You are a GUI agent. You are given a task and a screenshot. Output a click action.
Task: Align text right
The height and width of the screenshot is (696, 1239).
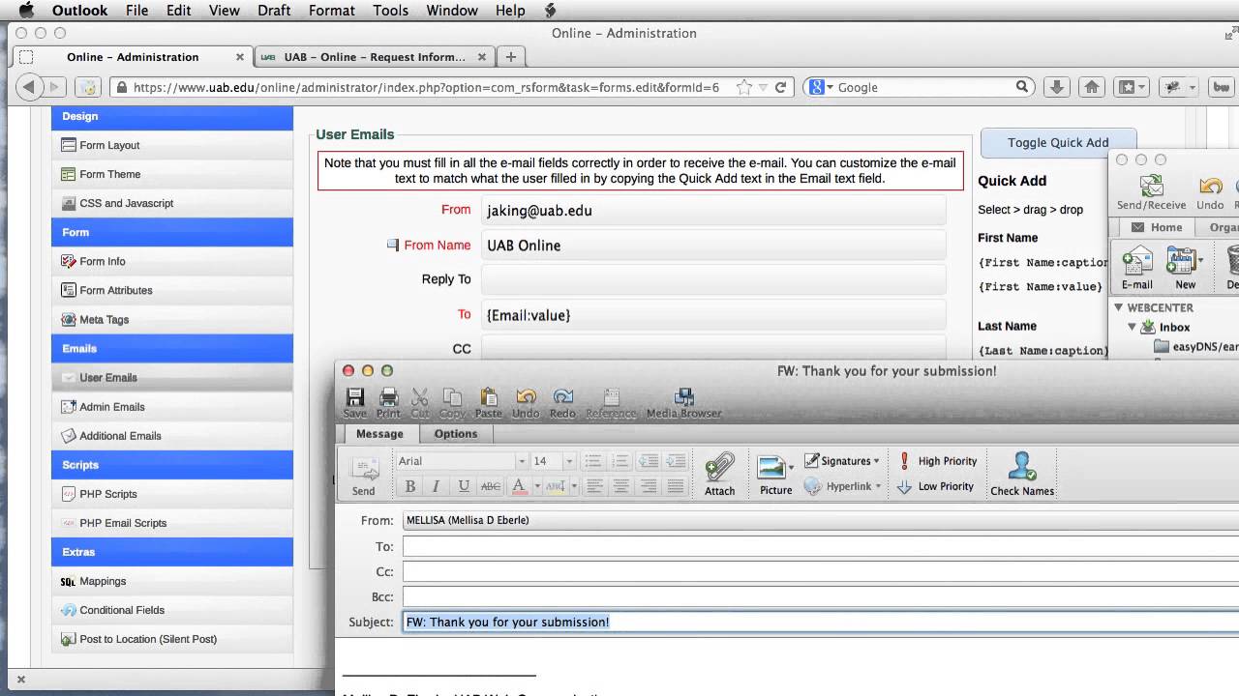pyautogui.click(x=649, y=486)
